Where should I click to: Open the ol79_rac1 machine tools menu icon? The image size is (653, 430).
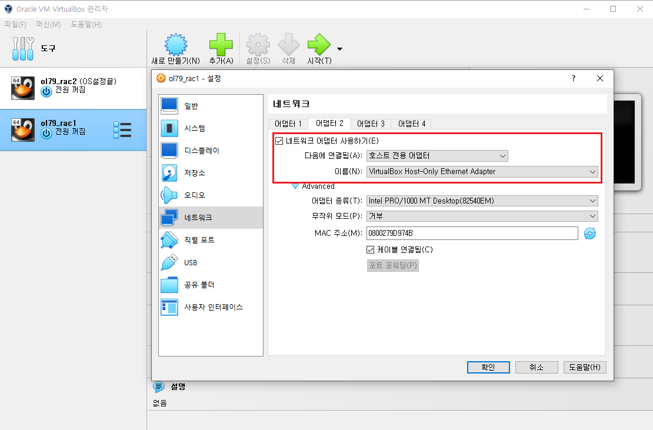pos(122,130)
